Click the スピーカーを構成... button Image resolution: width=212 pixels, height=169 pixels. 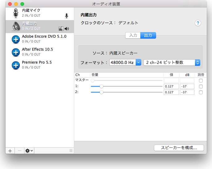(x=179, y=148)
